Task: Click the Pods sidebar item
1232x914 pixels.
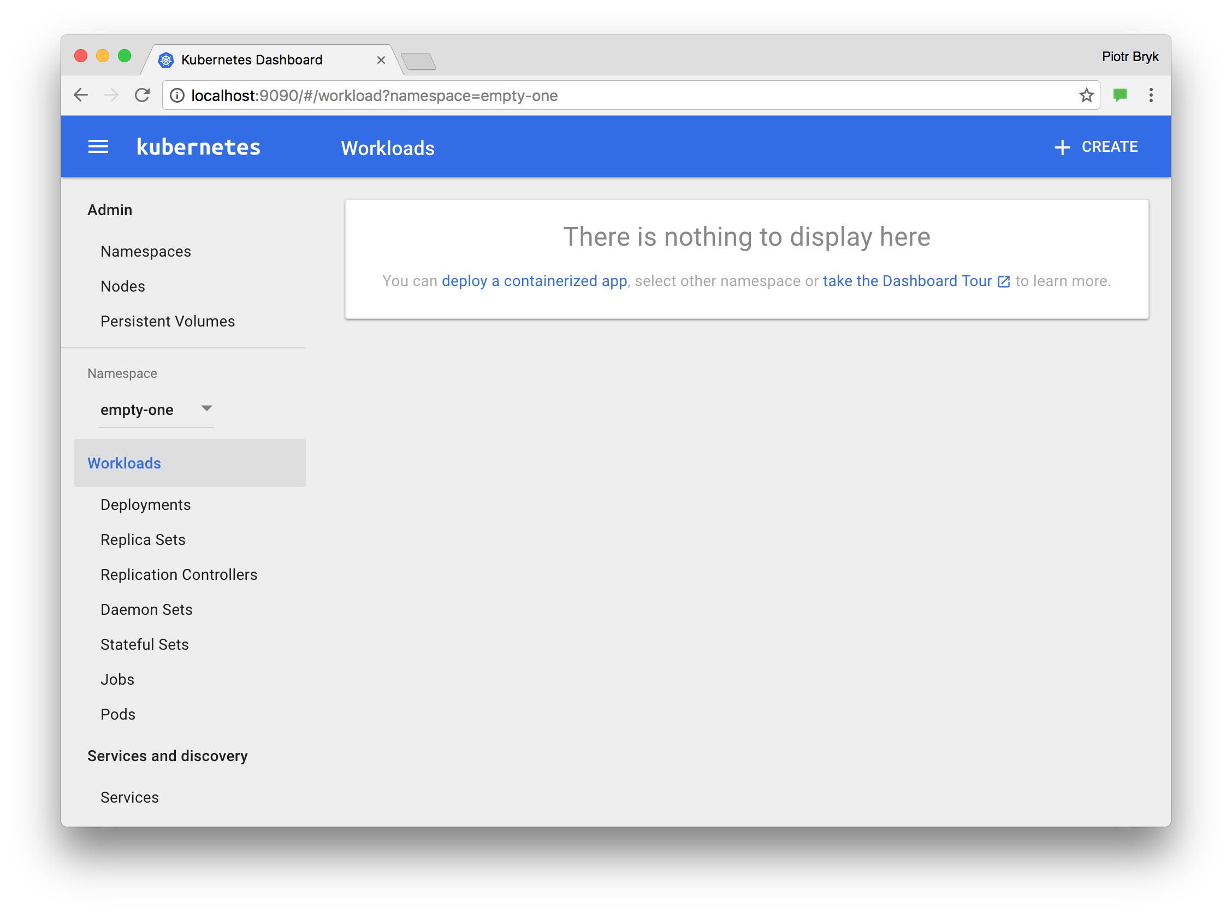Action: (118, 713)
